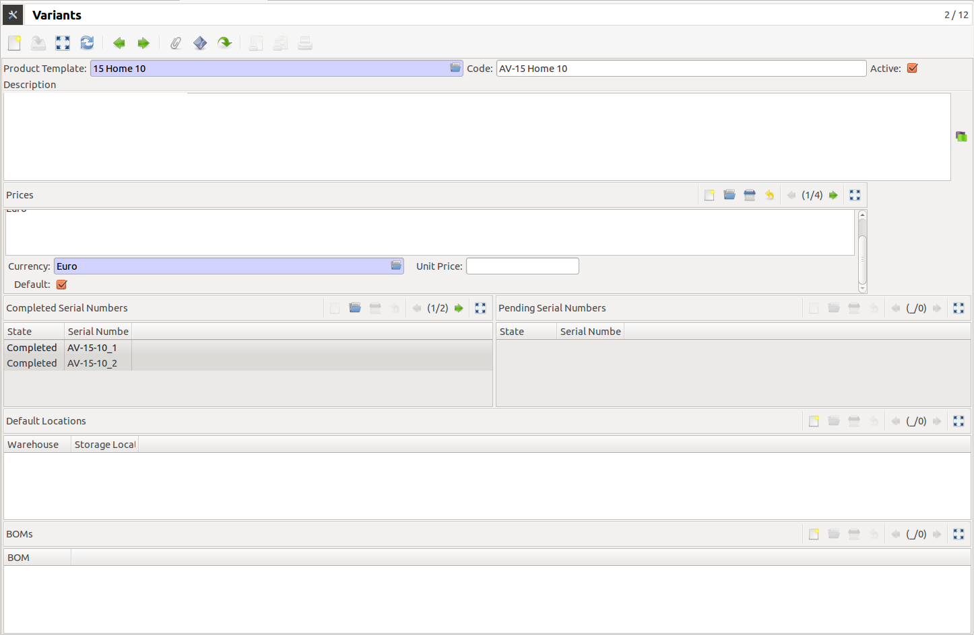Create a new record with the New icon
The image size is (974, 635).
point(14,42)
